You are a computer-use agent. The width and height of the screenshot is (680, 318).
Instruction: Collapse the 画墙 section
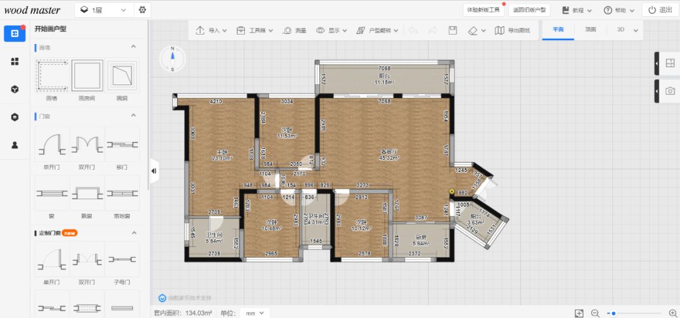133,47
